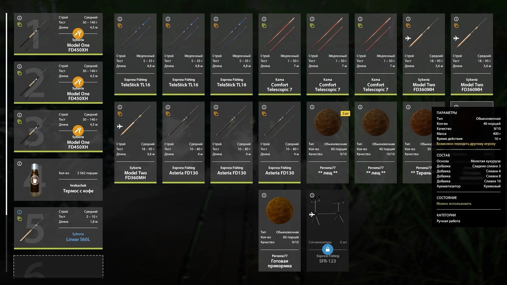Click info icon on slot 1 Model One rod
Image resolution: width=507 pixels, height=285 pixels.
tap(20, 18)
